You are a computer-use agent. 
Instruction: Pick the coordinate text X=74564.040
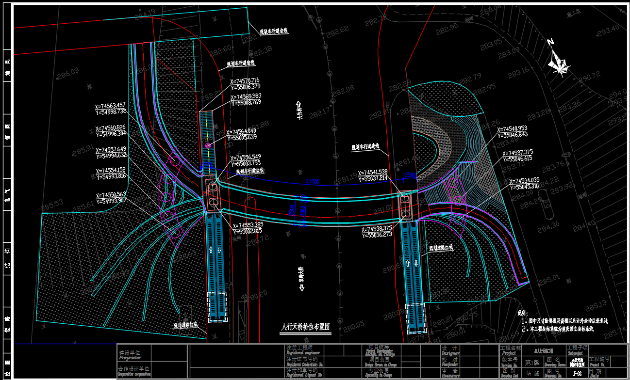point(241,131)
